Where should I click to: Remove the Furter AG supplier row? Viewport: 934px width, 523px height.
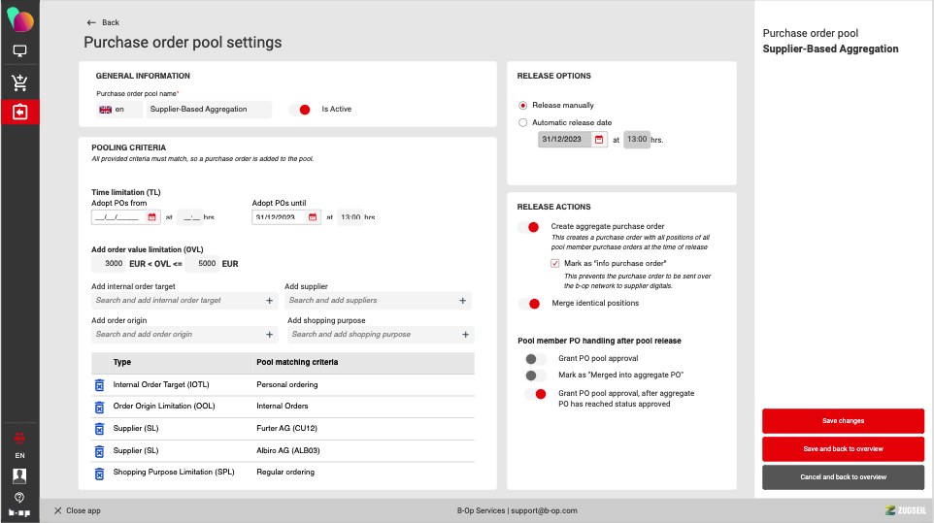tap(98, 429)
